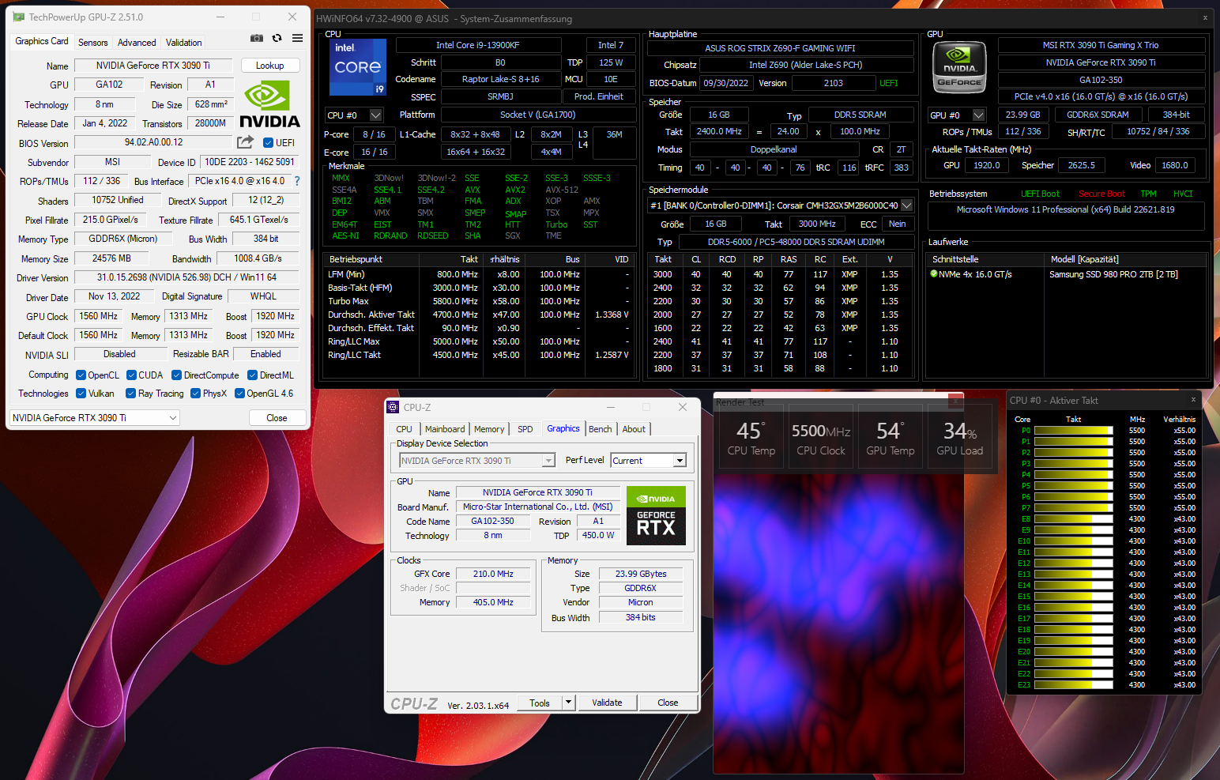Switch to the About tab in CPU-Z
1220x780 pixels.
click(634, 429)
